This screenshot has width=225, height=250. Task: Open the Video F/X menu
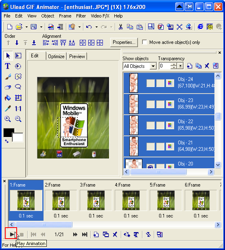click(100, 16)
